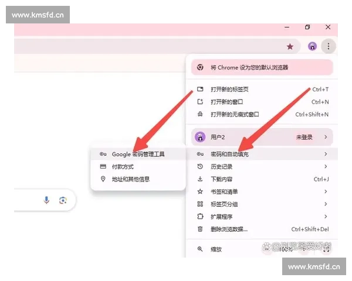Click the Chrome logo in default browser banner
Image resolution: width=352 pixels, height=281 pixels.
click(x=200, y=67)
